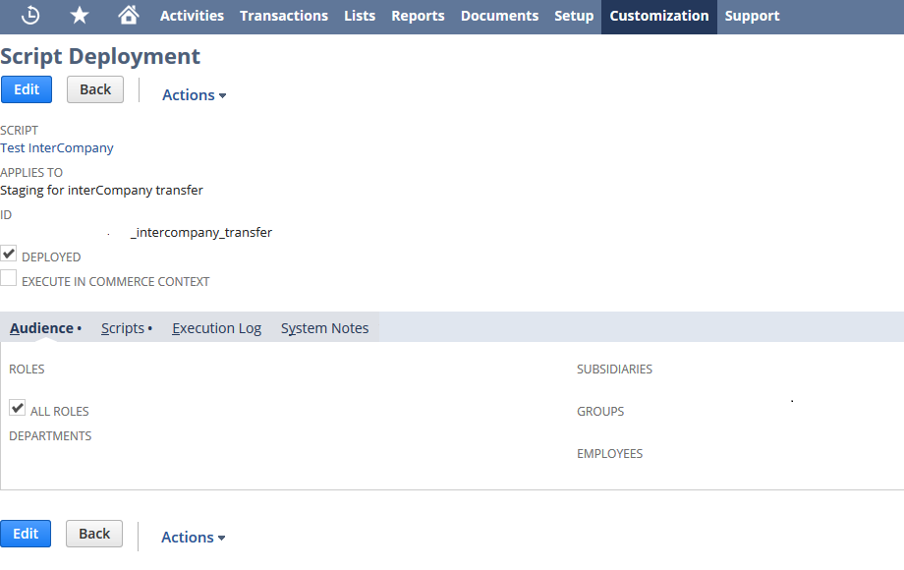Click the top Back button

(95, 89)
